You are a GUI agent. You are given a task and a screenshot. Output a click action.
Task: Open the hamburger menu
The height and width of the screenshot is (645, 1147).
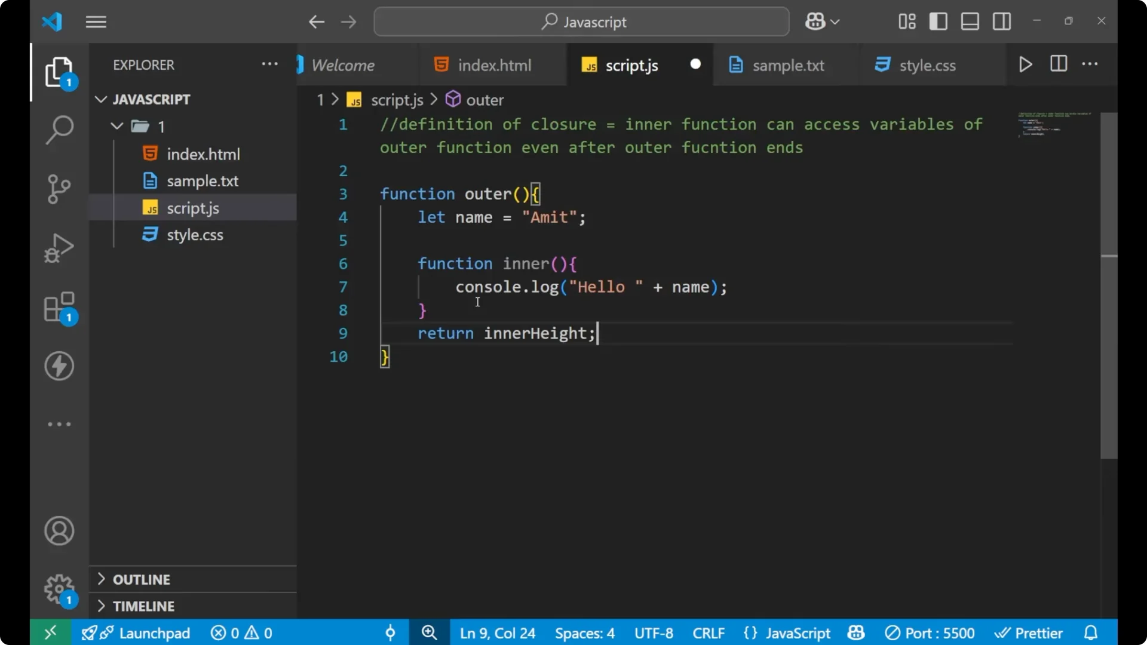[x=96, y=21]
